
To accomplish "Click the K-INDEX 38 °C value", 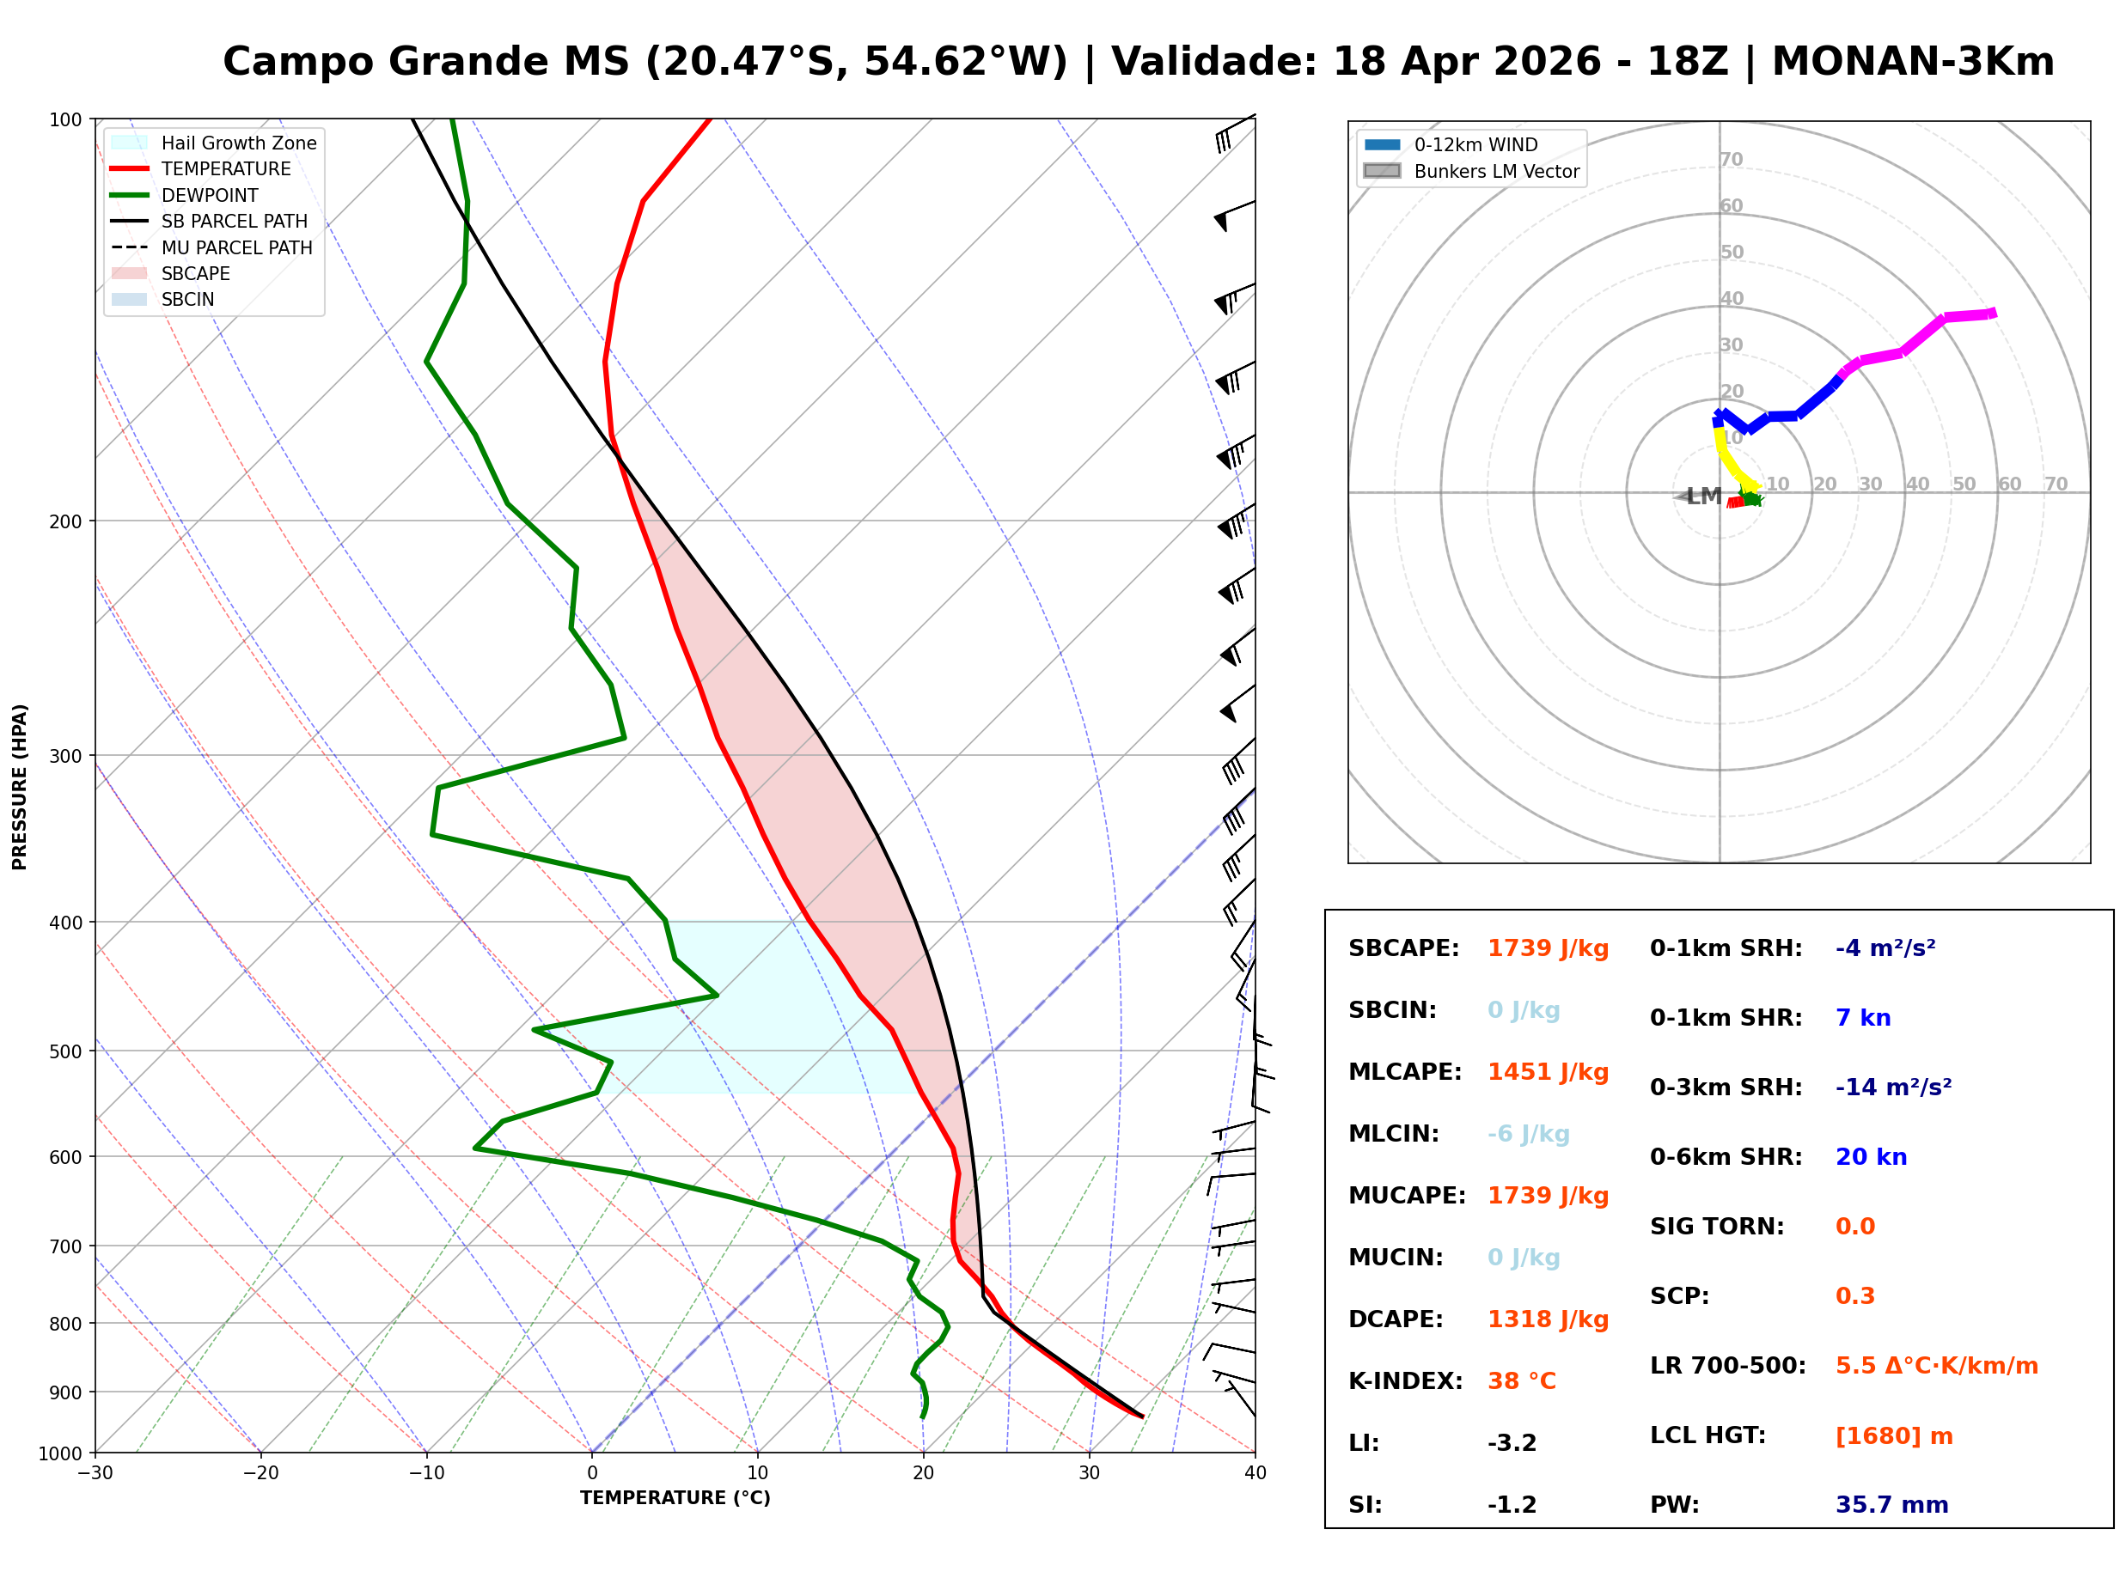I will [1521, 1381].
